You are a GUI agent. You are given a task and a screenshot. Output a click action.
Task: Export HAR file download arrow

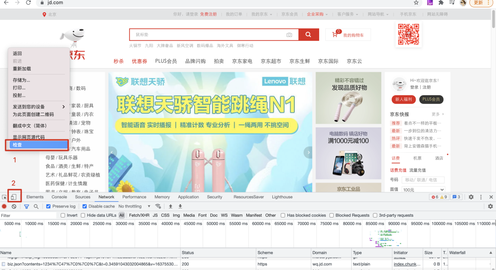[x=180, y=207]
